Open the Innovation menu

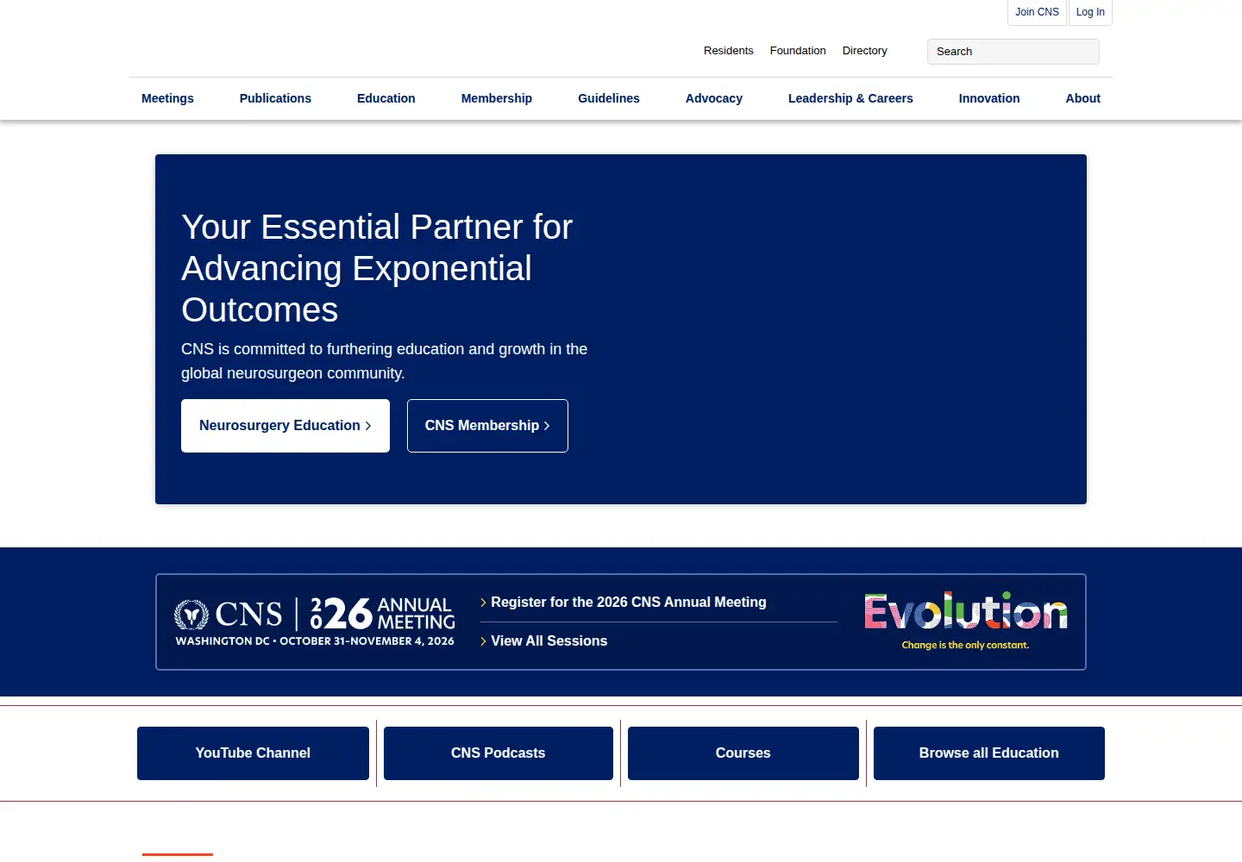coord(989,98)
